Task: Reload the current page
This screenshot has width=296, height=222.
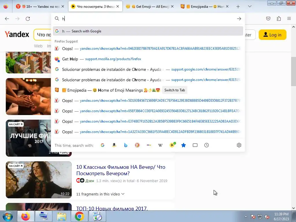Action: (28, 19)
